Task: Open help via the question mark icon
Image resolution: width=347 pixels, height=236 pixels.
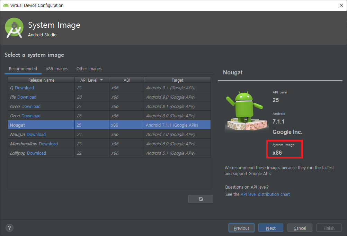Action: (x=9, y=228)
